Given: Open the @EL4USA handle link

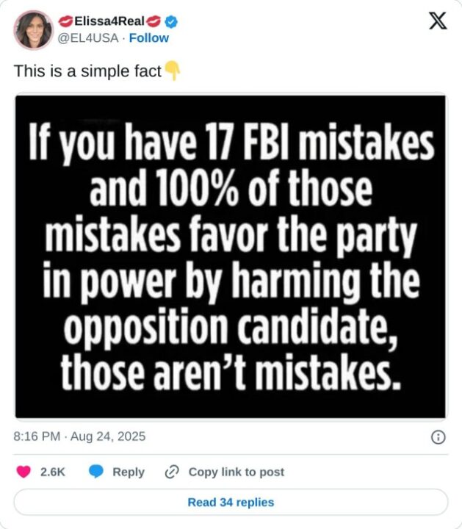Looking at the screenshot, I should pos(87,38).
